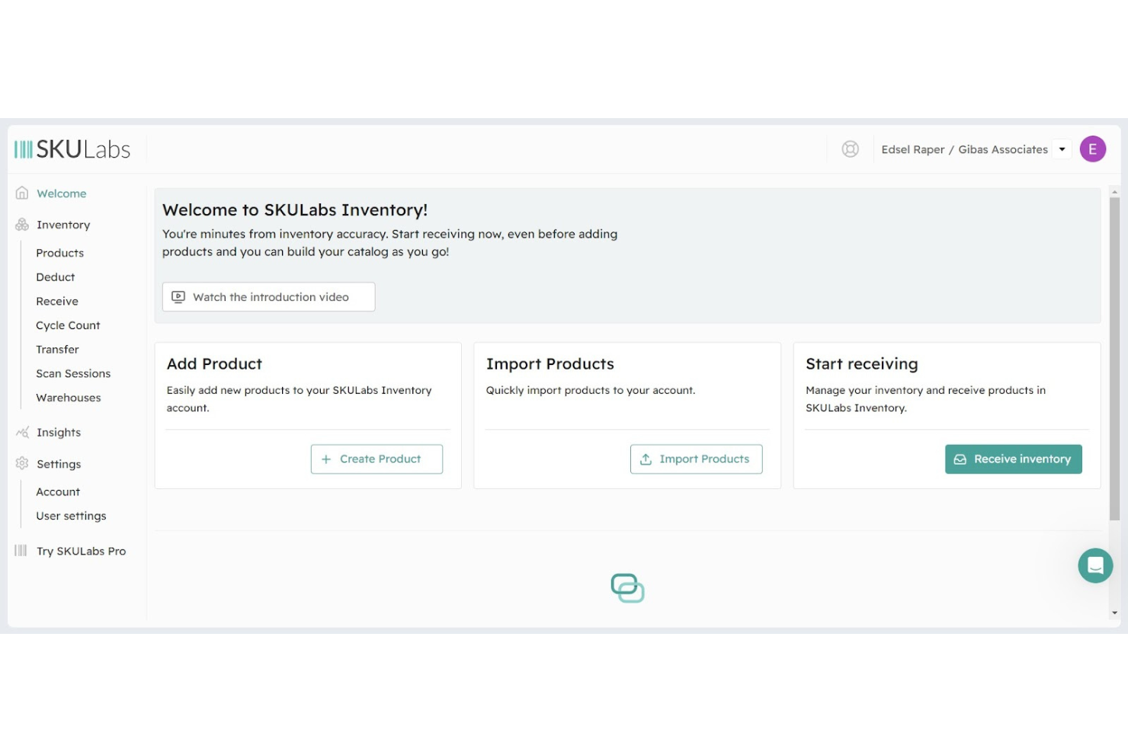The width and height of the screenshot is (1128, 752).
Task: Click the Welcome home icon
Action: tap(22, 194)
